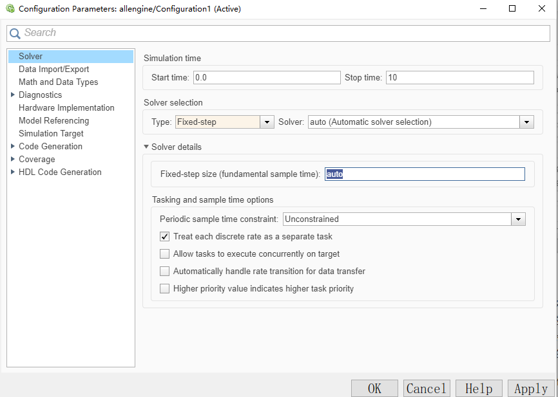Go to Model Referencing settings
Image resolution: width=558 pixels, height=397 pixels.
(53, 120)
